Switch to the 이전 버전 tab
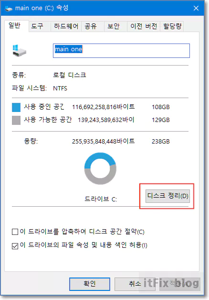 (144, 26)
